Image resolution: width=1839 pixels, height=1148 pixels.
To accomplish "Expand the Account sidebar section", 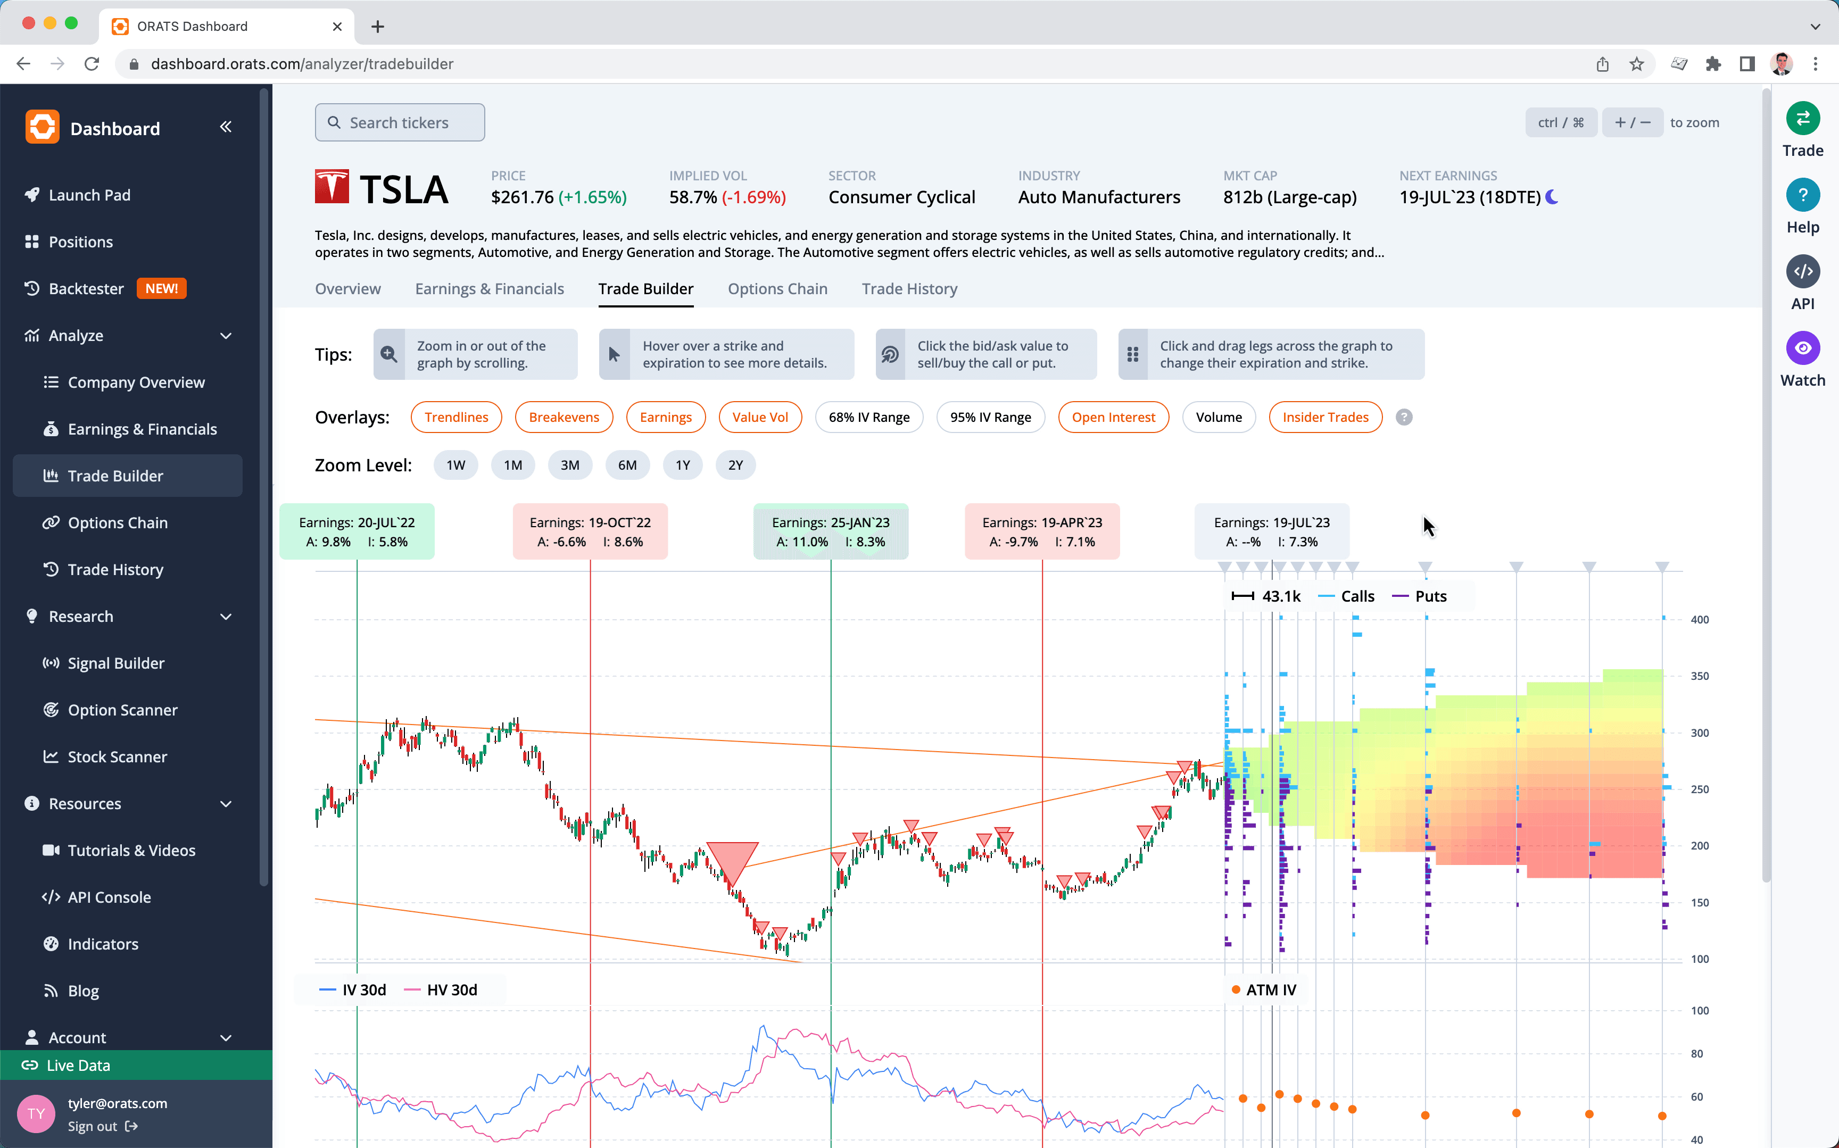I will pyautogui.click(x=226, y=1037).
